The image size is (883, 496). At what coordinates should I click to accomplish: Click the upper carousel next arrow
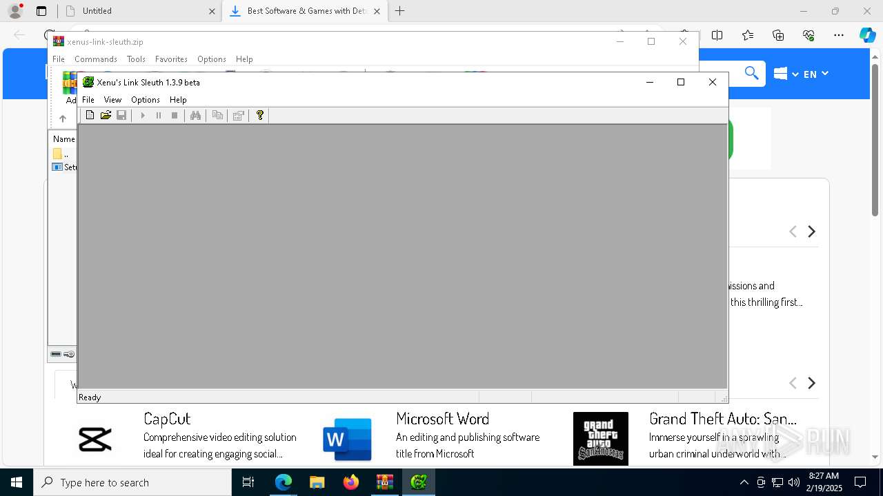pyautogui.click(x=812, y=231)
